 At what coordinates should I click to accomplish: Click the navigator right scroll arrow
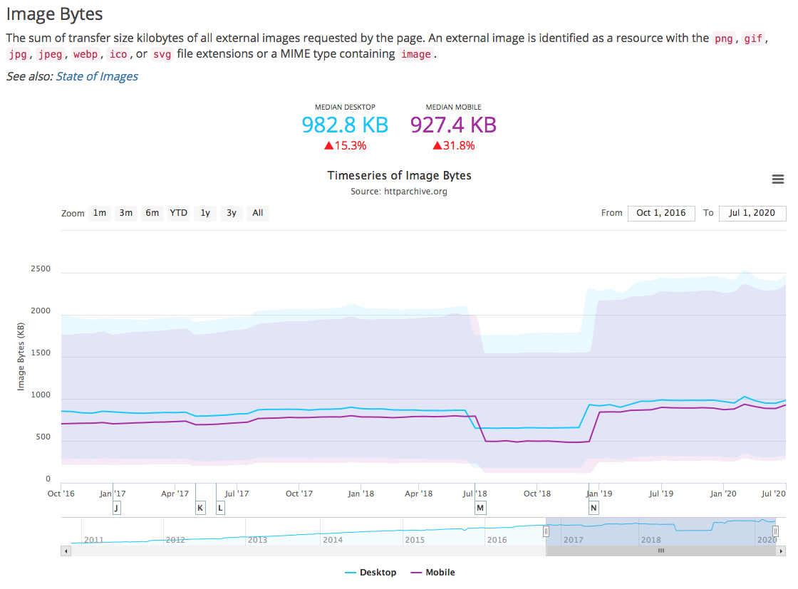coord(781,551)
